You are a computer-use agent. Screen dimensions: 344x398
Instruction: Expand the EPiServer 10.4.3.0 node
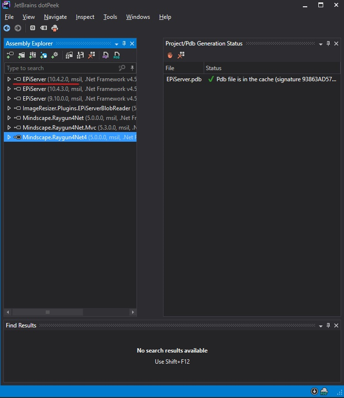(x=9, y=89)
